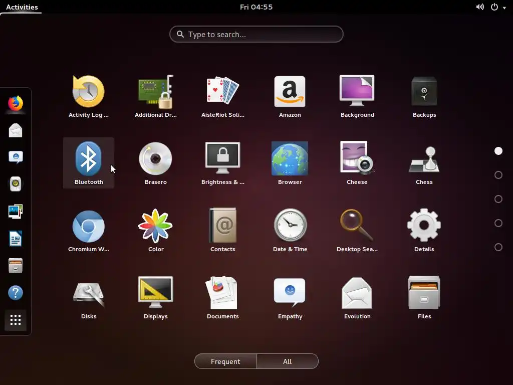Viewport: 513px width, 385px height.
Task: Open volume indicator in top bar
Action: 480,7
